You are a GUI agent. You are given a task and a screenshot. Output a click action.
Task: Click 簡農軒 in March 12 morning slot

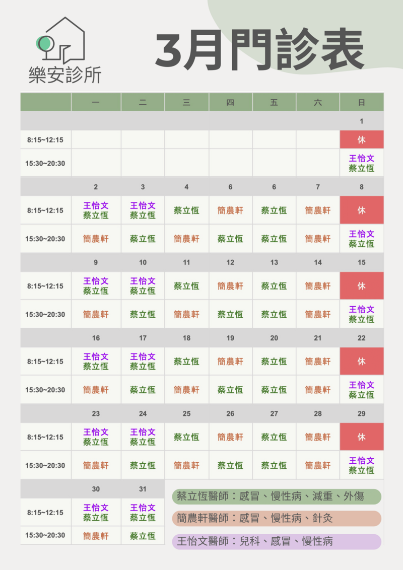(x=230, y=286)
